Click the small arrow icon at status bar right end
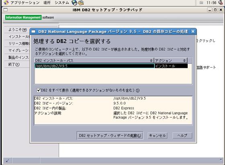Image resolution: width=225 pixels, height=165 pixels. [221, 159]
